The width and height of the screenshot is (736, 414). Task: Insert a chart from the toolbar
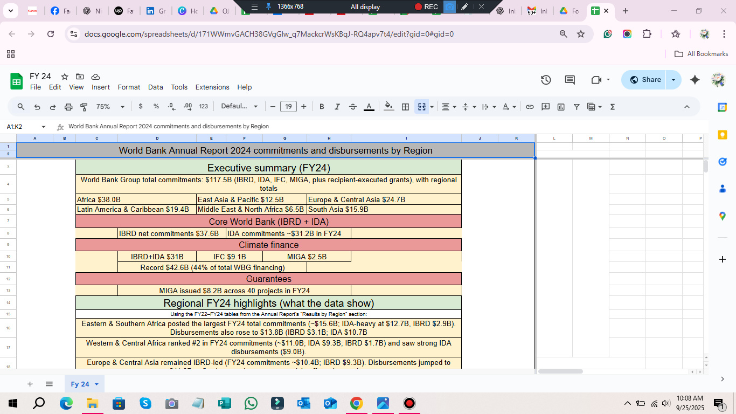pos(561,107)
